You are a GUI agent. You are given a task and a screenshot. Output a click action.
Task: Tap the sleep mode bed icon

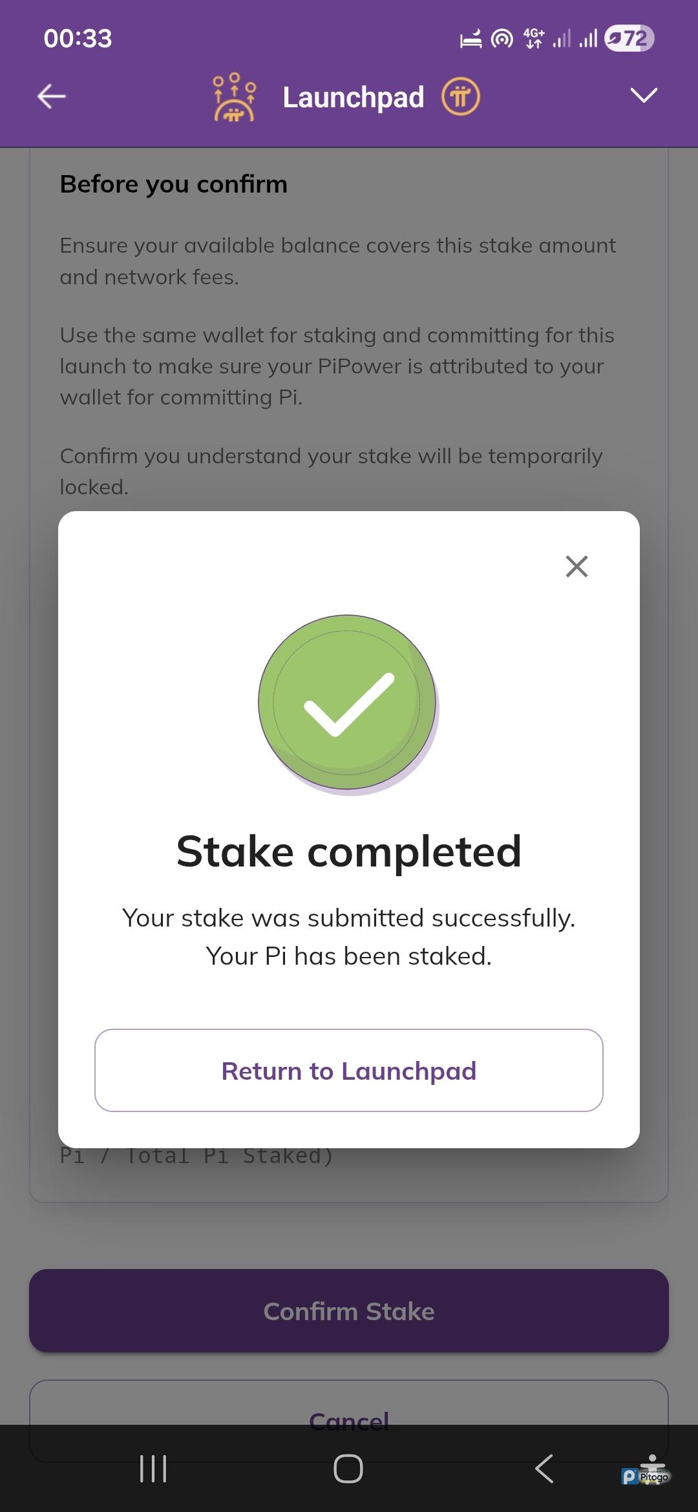pos(471,39)
